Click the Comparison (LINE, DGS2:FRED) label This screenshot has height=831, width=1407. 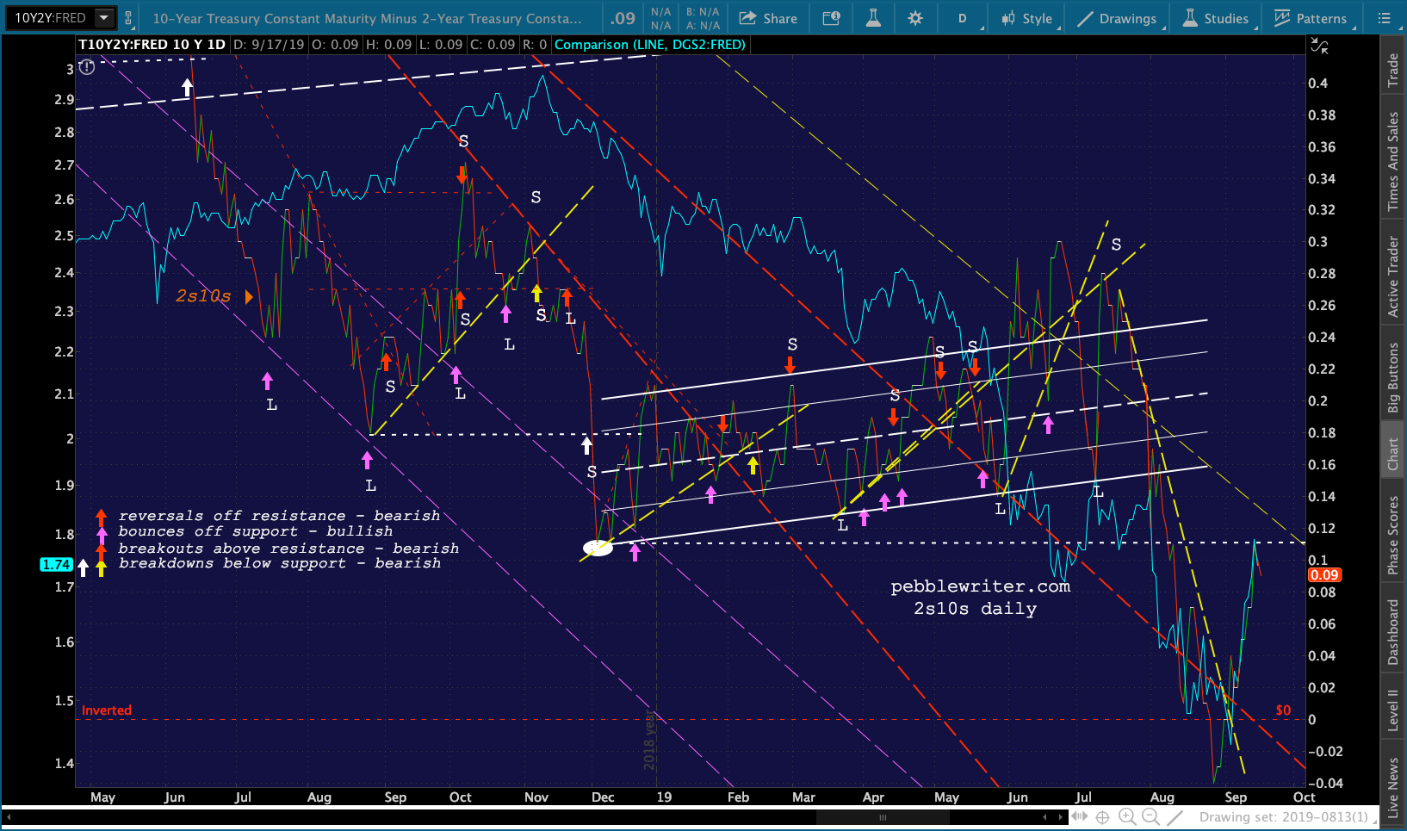click(650, 45)
